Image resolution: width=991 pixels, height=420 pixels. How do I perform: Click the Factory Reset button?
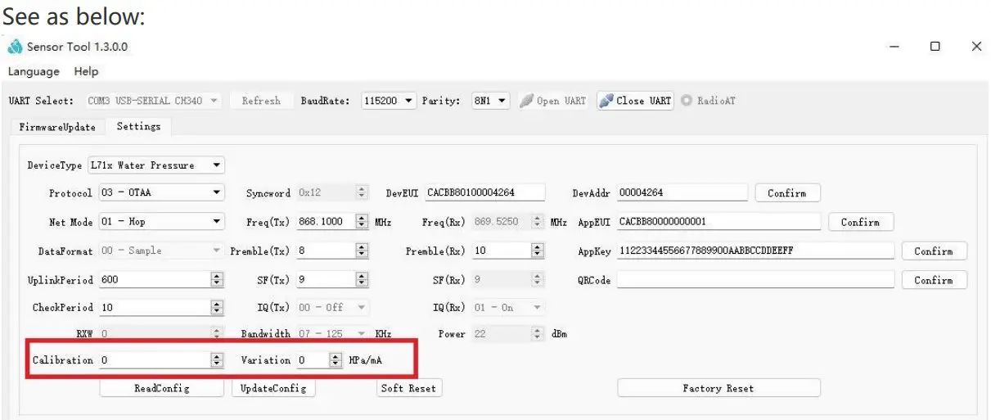[718, 388]
